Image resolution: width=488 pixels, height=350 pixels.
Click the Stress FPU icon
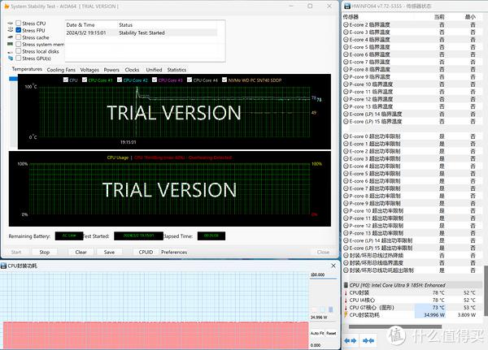(11, 30)
